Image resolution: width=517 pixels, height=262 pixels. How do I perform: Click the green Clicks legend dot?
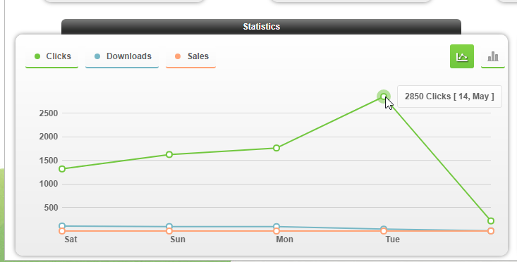37,56
